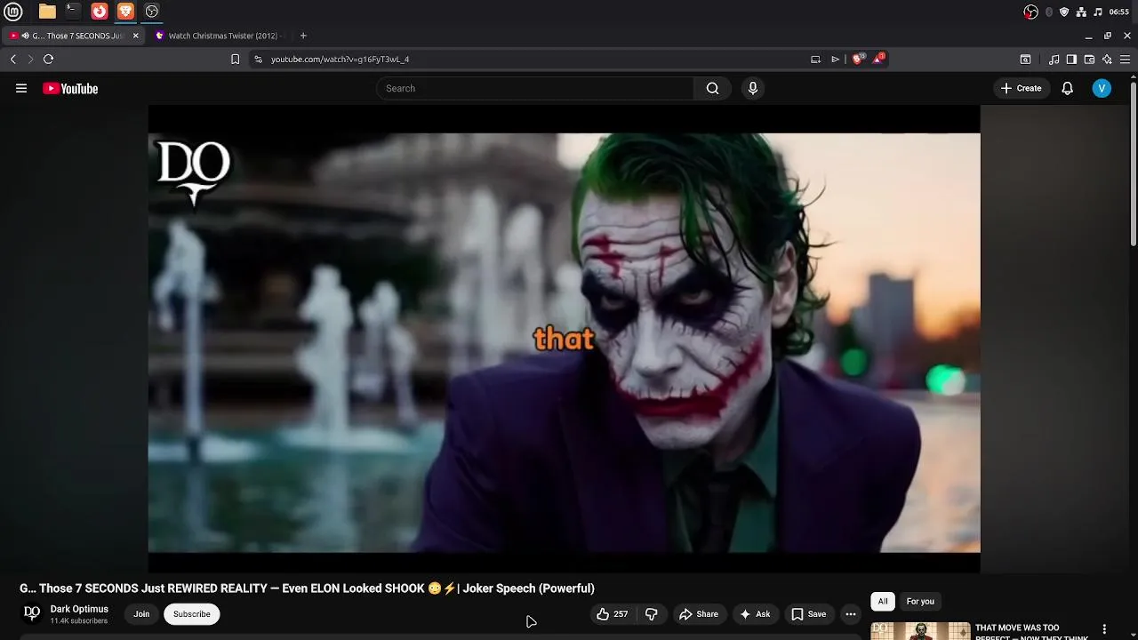1138x640 pixels.
Task: Click the address bar URL
Action: click(340, 60)
